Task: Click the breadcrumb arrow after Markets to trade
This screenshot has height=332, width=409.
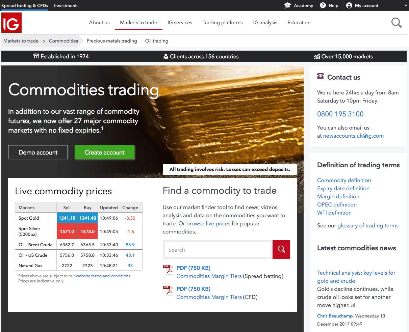Action: tap(44, 41)
